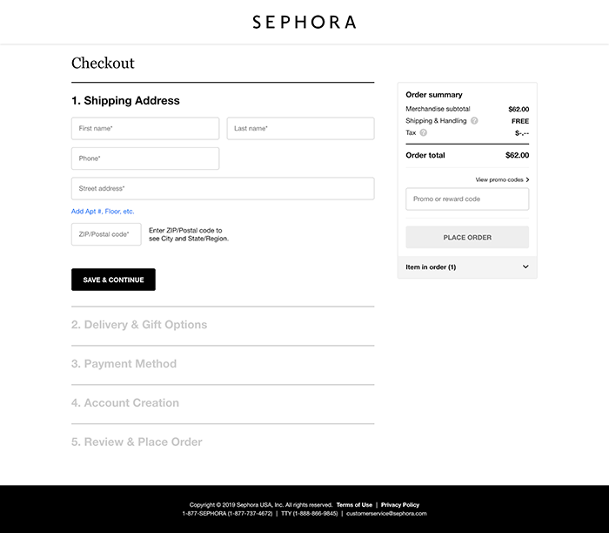Click the Shipping & Handling help icon
609x533 pixels.
pos(474,121)
